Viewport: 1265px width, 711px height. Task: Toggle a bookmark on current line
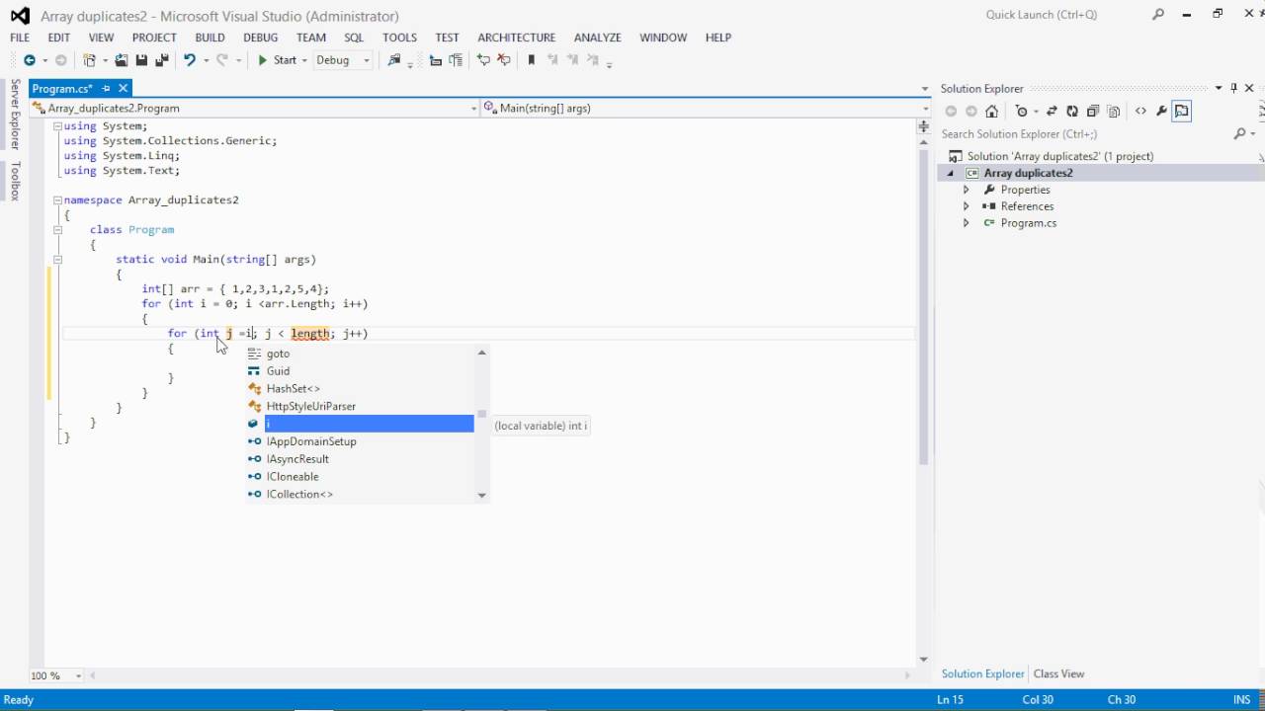(x=531, y=60)
